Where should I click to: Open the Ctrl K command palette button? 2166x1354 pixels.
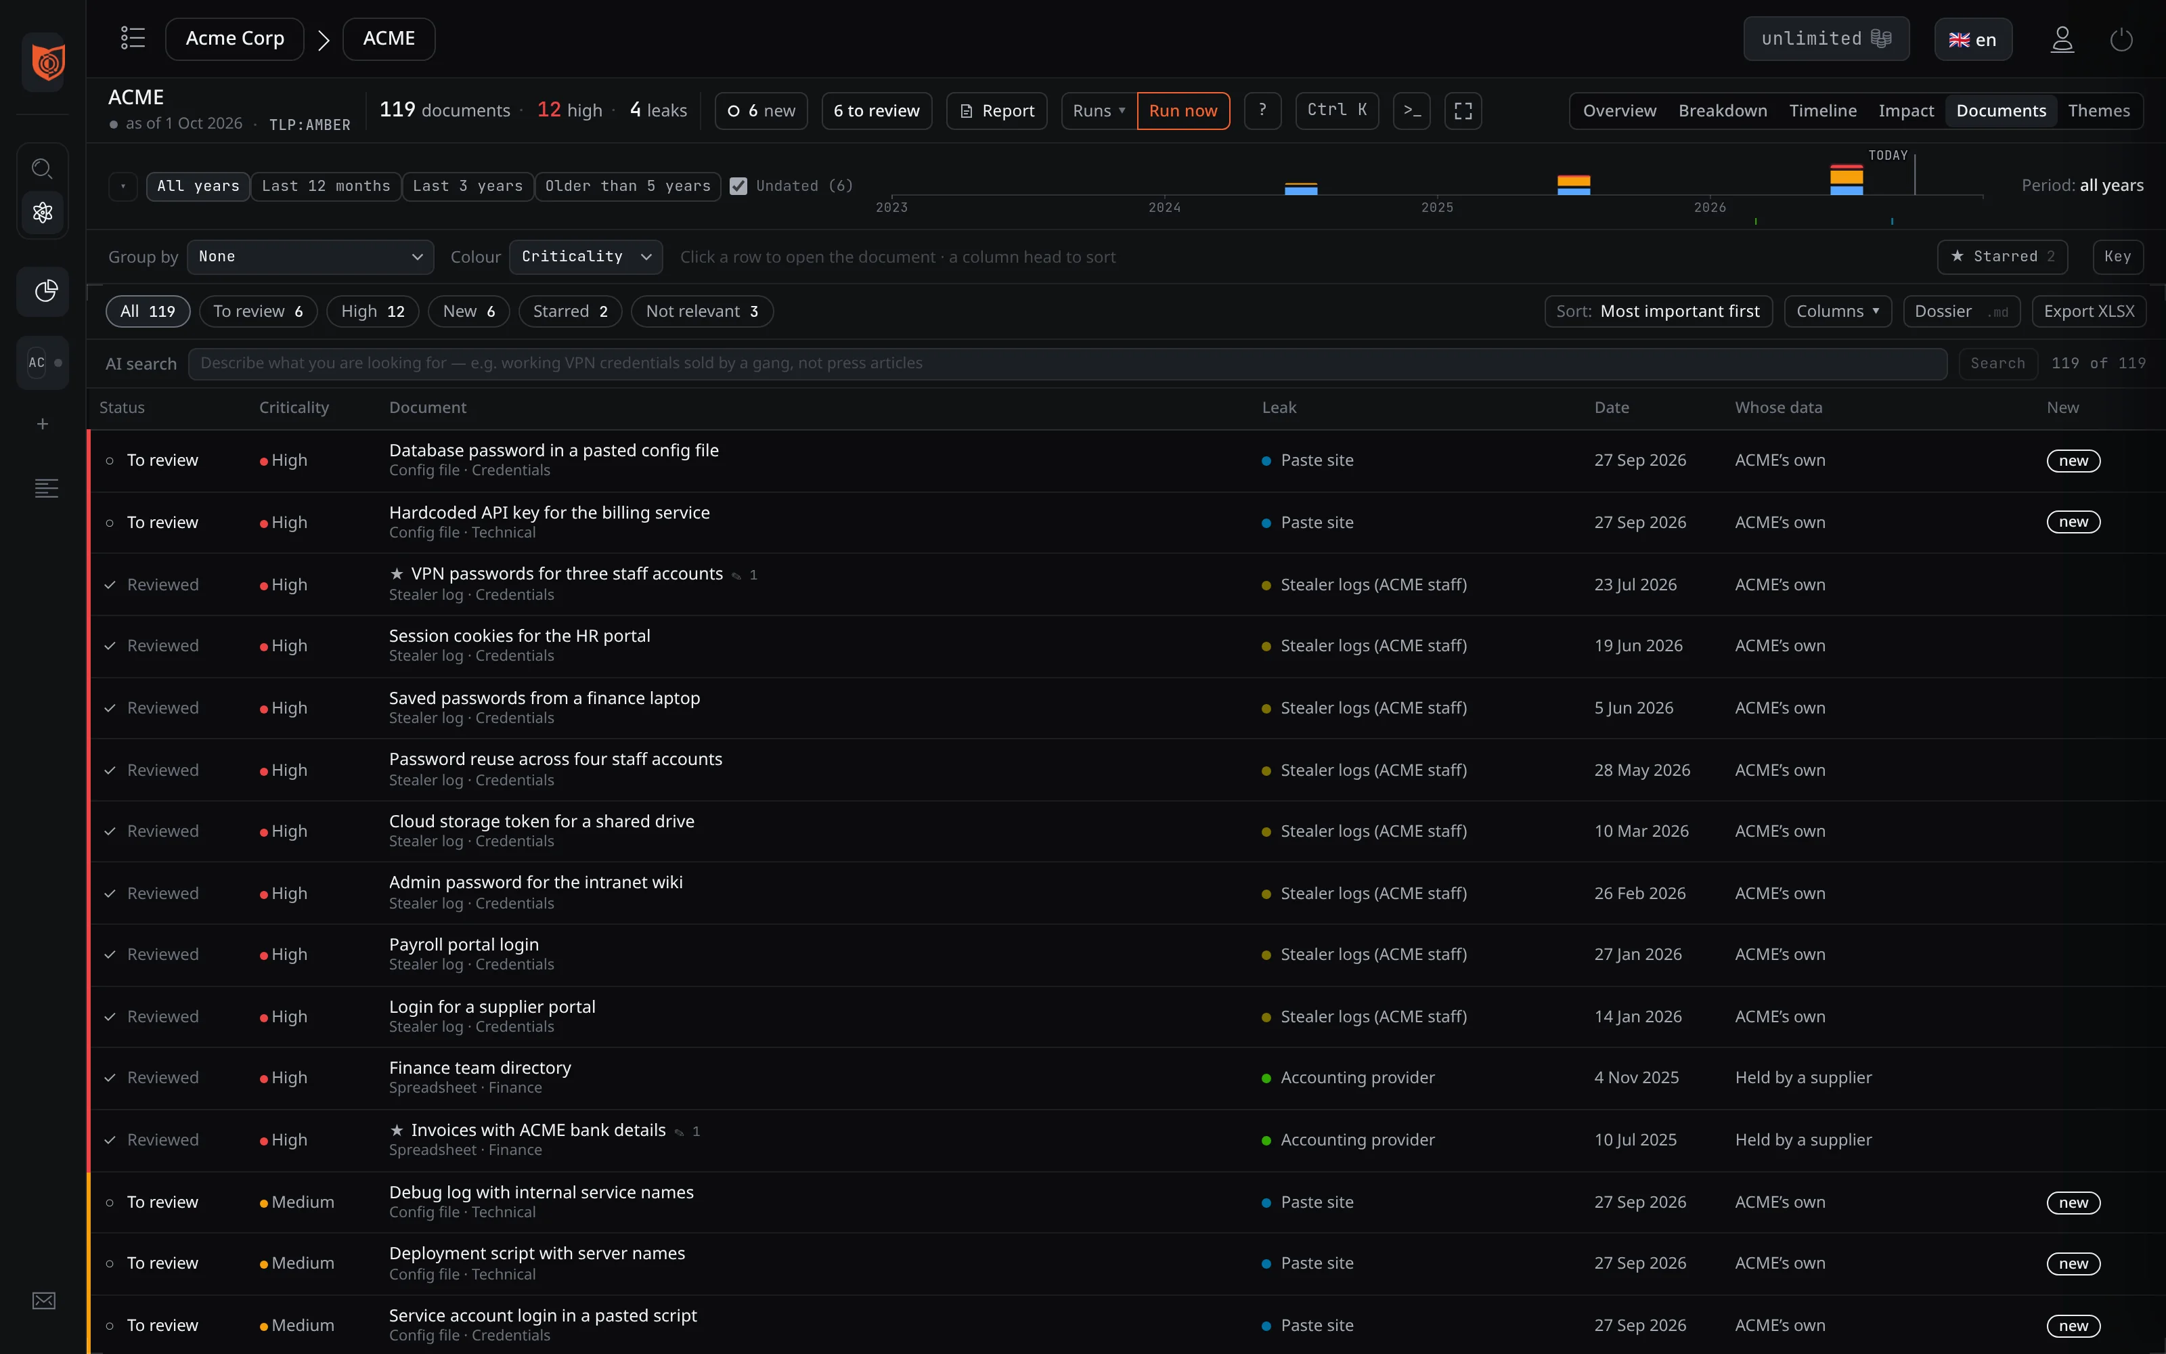[1338, 111]
